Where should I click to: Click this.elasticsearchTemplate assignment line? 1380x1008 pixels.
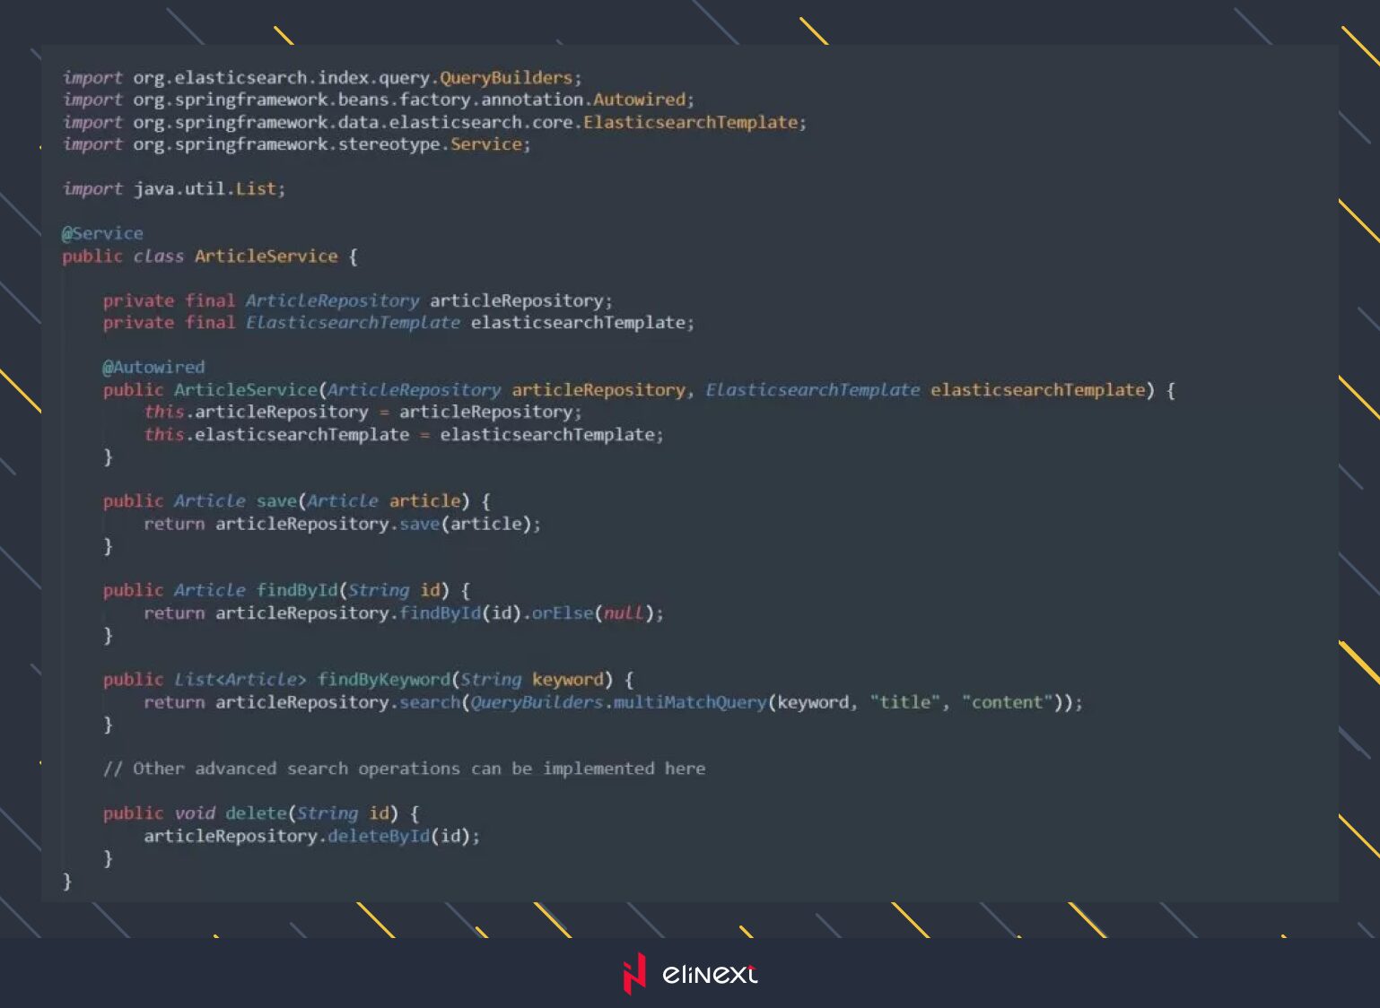click(403, 435)
